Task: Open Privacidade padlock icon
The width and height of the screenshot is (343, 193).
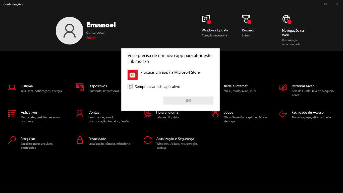Action: 80,140
